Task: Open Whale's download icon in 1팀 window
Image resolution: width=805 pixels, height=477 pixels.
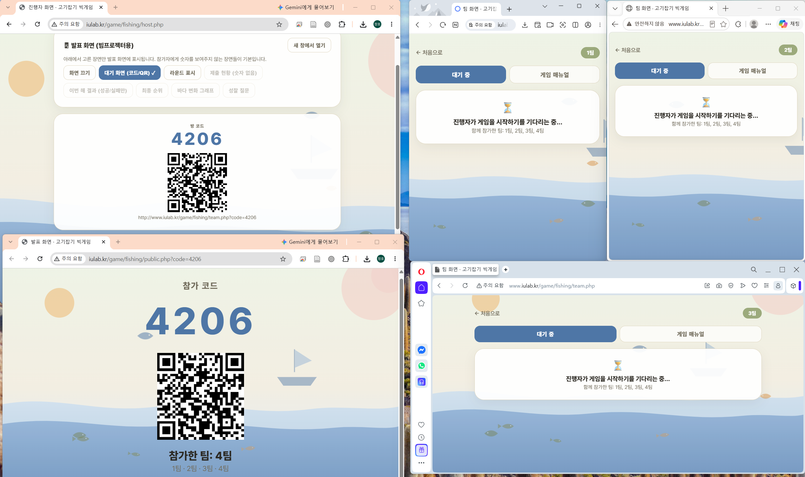Action: point(525,25)
